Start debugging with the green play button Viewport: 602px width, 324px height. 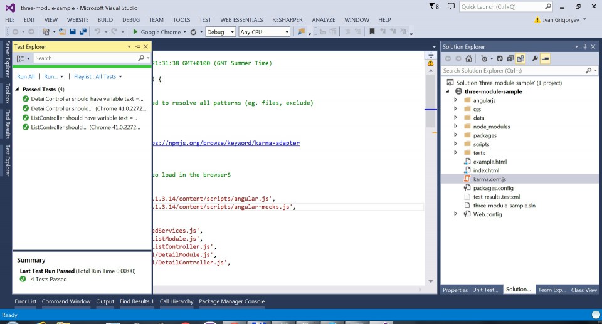[x=135, y=32]
